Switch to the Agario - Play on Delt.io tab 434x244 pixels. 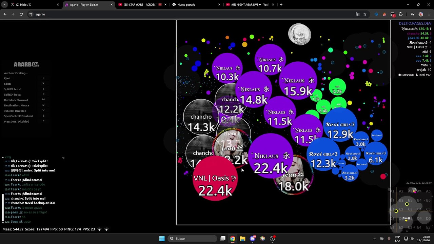89,5
